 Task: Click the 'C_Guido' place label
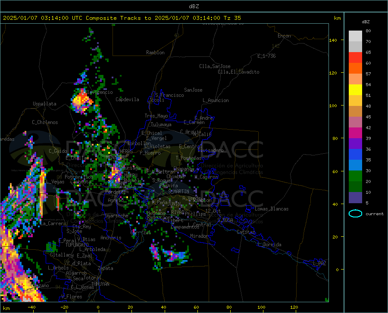tap(58, 151)
